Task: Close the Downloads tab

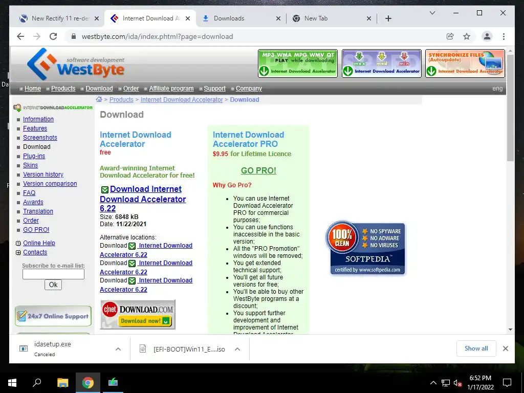Action: [278, 18]
